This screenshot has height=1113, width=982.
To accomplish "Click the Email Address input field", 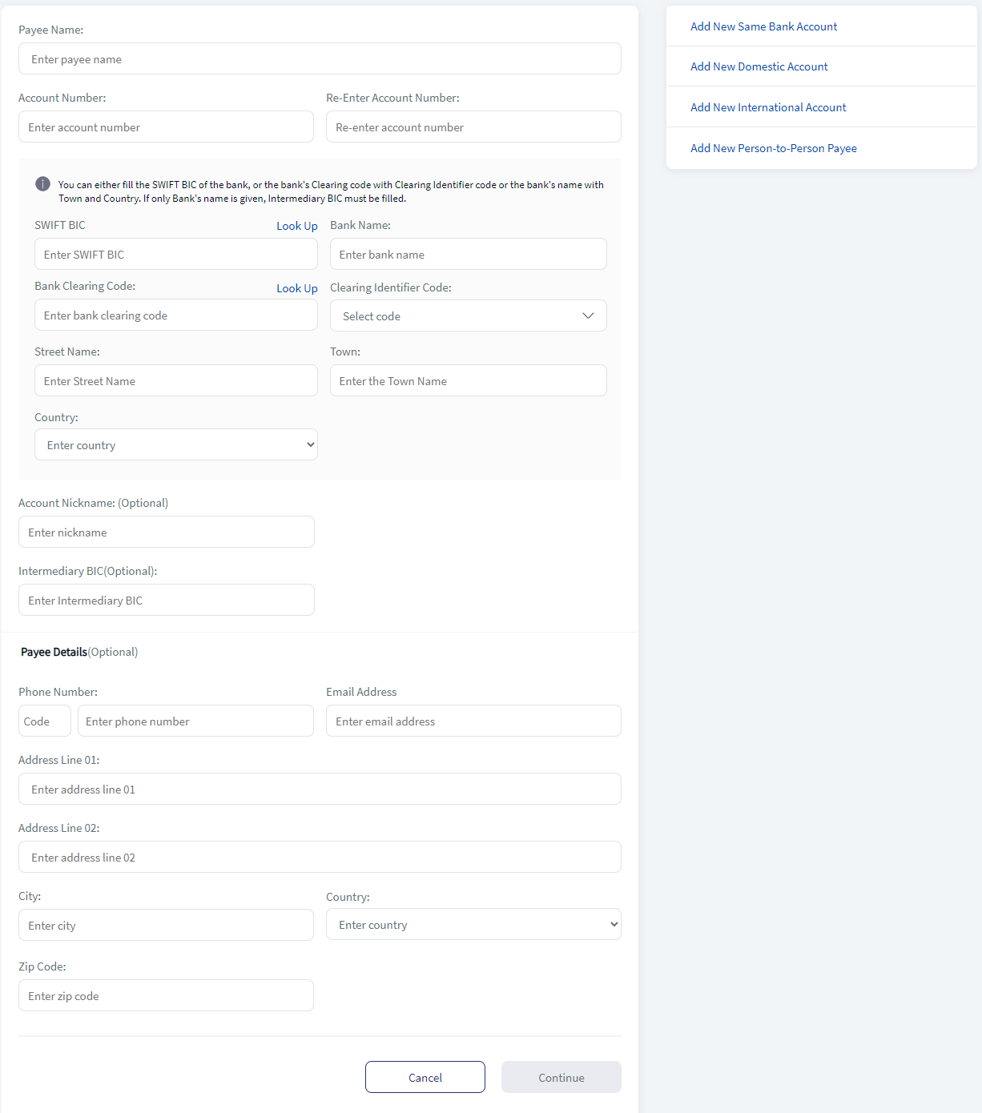I will pyautogui.click(x=473, y=721).
